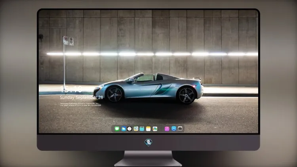The image size is (297, 167).
Task: Open the photo gallery app in the dock
Action: click(x=155, y=129)
